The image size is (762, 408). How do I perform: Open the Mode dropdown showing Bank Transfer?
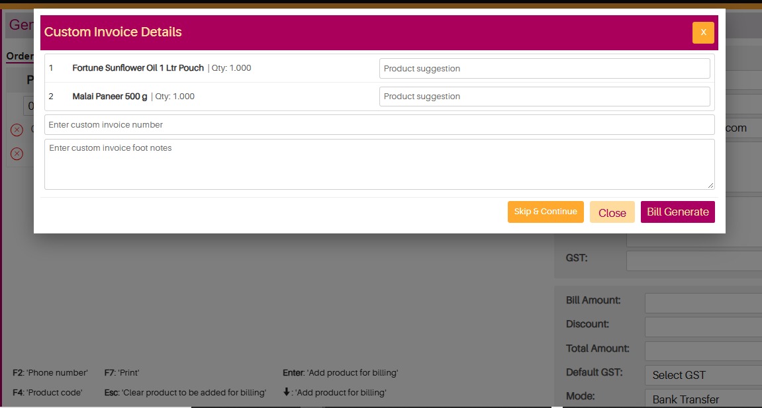703,399
